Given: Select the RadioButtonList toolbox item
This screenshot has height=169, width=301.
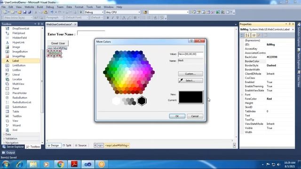Looking at the screenshot, I should (x=22, y=102).
